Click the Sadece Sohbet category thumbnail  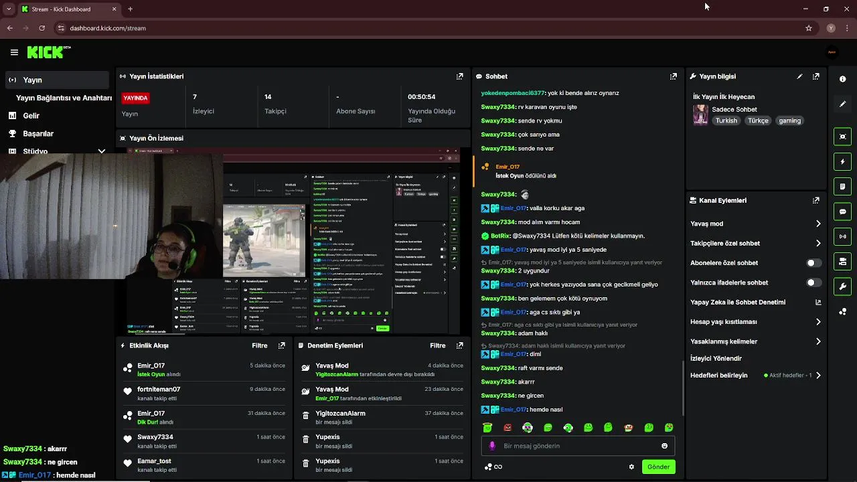pos(700,114)
